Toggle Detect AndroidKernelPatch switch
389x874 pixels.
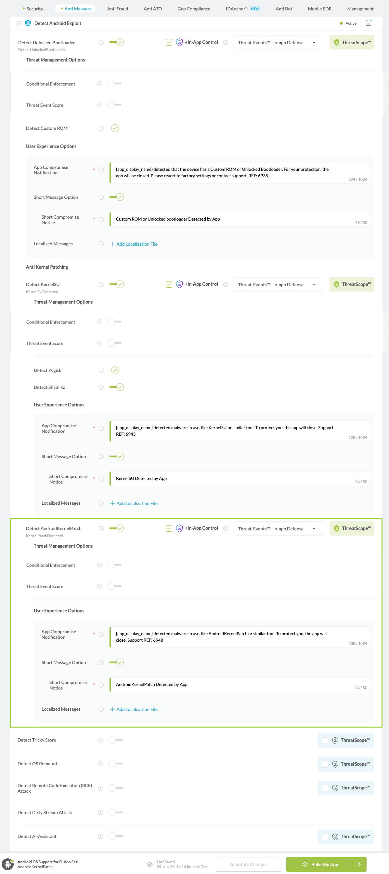(116, 528)
